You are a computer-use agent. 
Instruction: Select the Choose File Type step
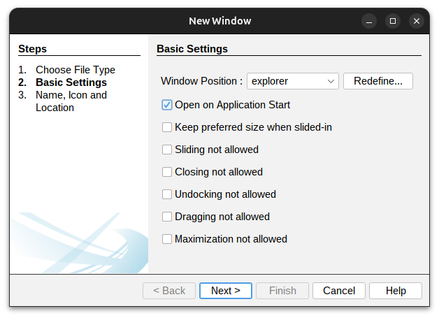pos(75,70)
